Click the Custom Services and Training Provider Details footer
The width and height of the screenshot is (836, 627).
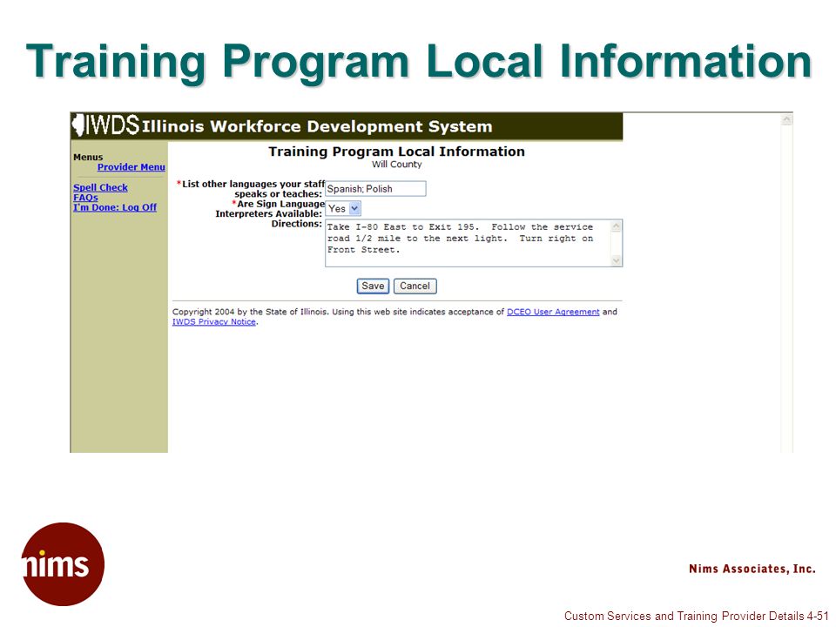[x=697, y=617]
